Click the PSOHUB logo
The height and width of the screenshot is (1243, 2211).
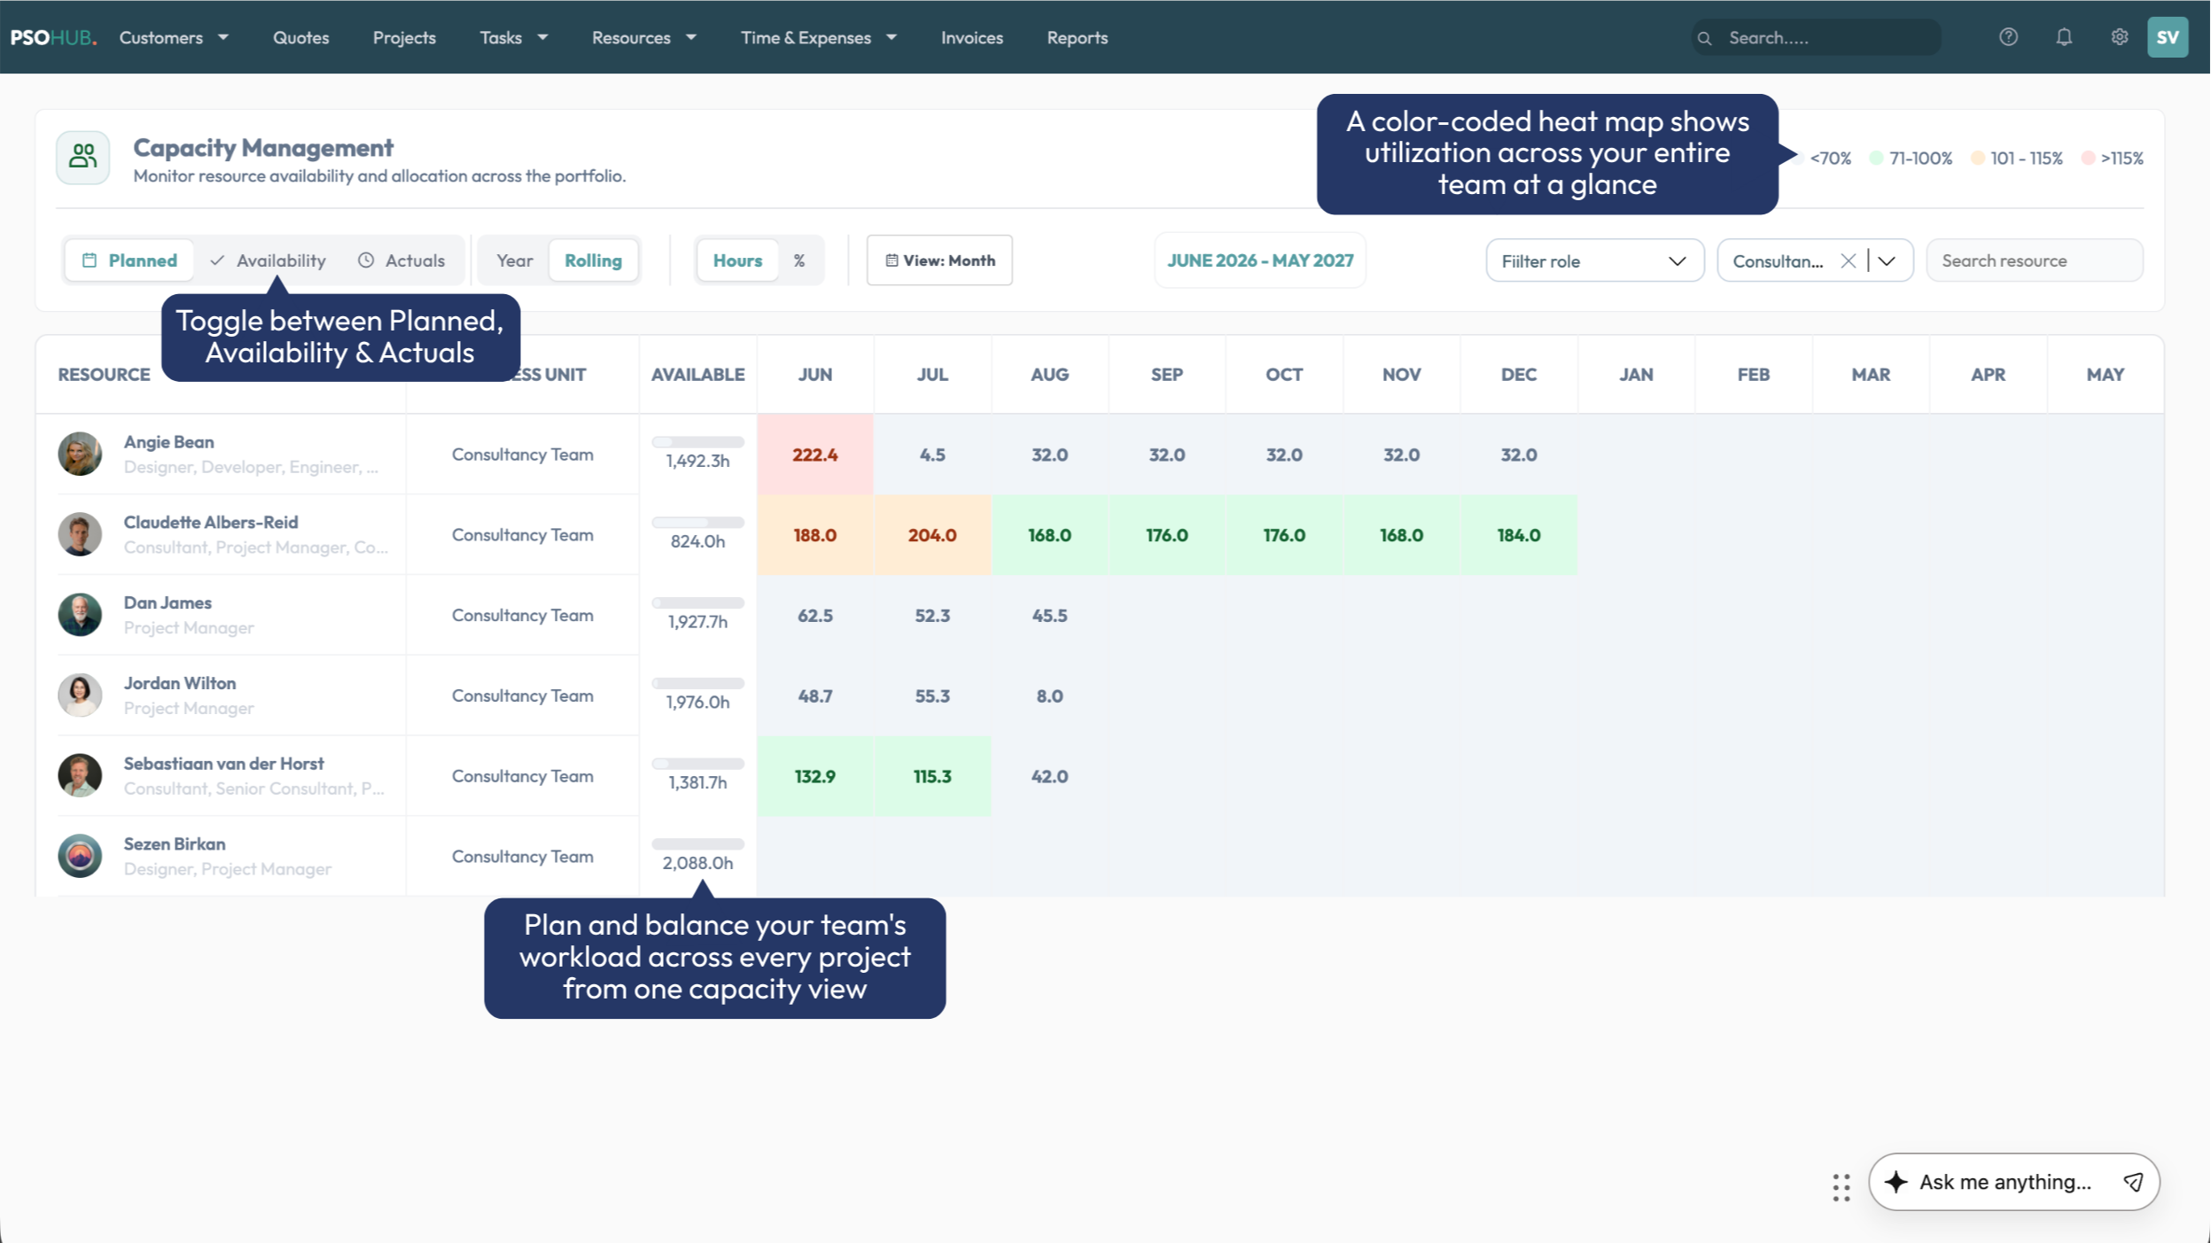53,37
